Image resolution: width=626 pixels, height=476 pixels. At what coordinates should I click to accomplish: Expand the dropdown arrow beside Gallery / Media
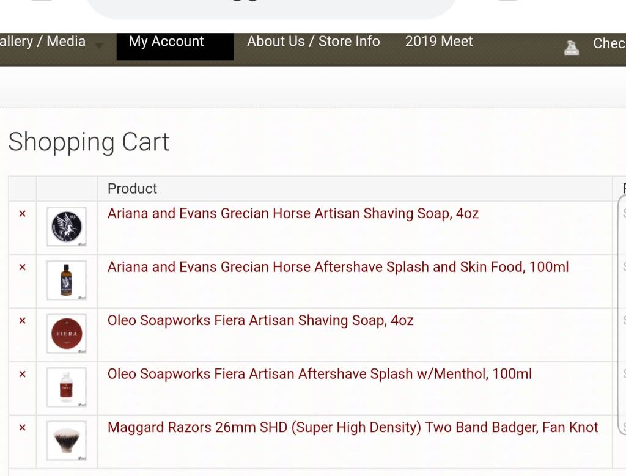99,46
